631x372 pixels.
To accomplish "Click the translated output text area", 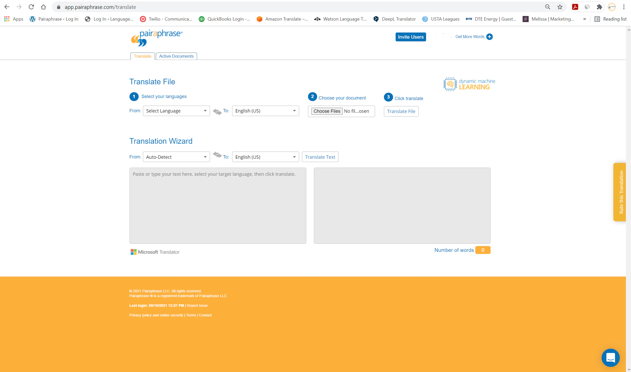I will click(x=402, y=205).
